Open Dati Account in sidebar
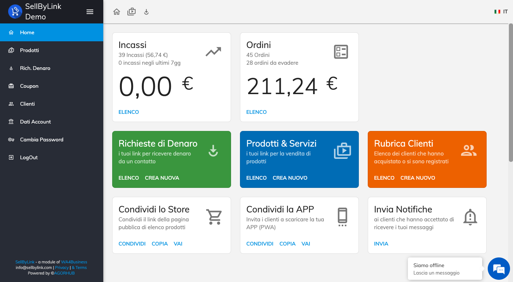This screenshot has height=282, width=513. pyautogui.click(x=52, y=122)
